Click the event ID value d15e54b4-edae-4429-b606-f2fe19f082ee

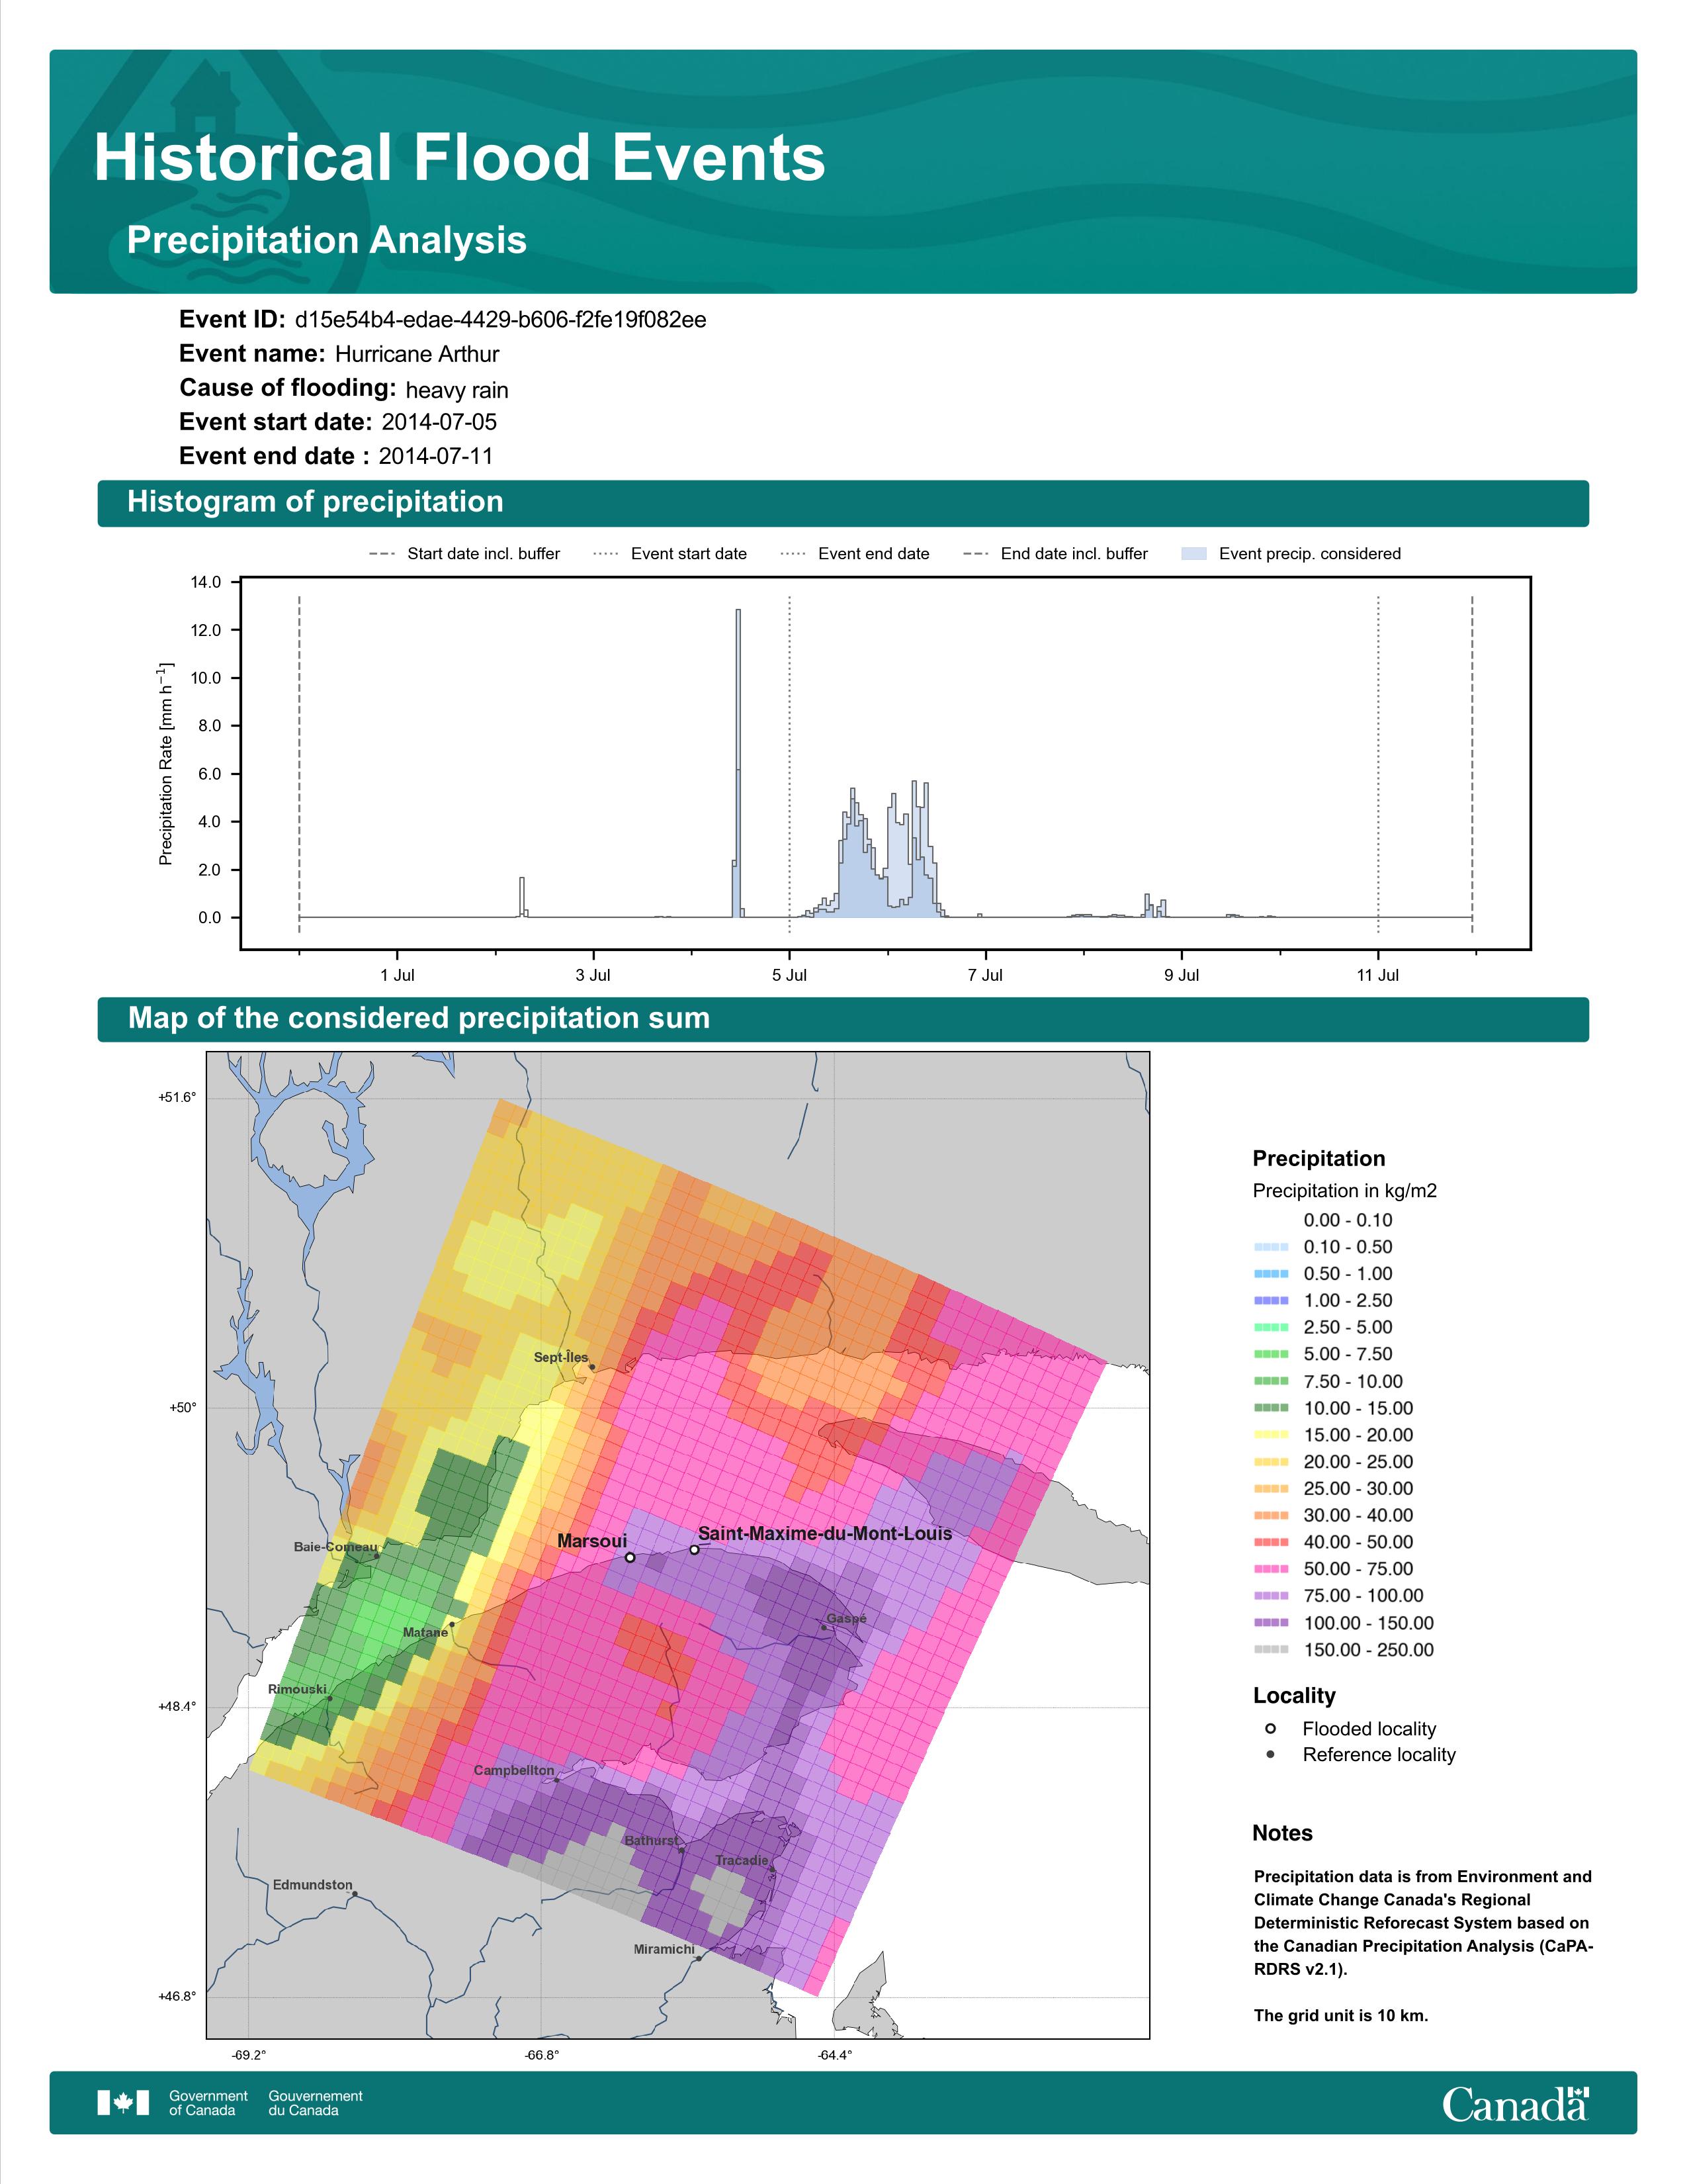click(x=501, y=320)
